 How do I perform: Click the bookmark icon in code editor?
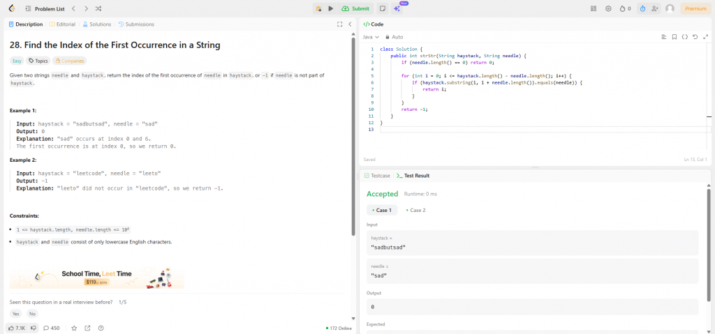coord(674,36)
